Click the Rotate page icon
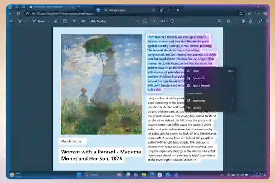This screenshot has width=275, height=183. point(172,21)
